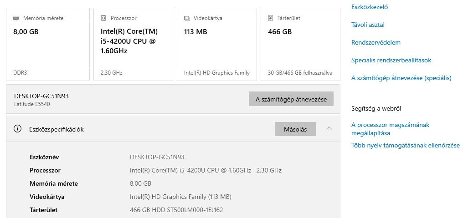Open the processzor magszámának megállapítása help link

pyautogui.click(x=390, y=129)
